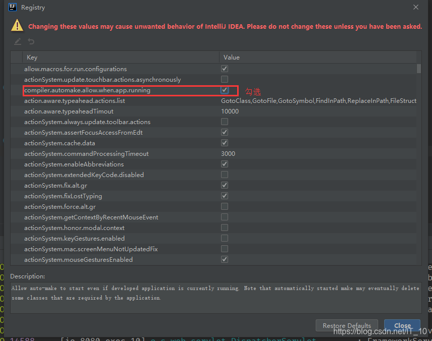Screen dimensions: 432x341
Task: Toggle actionSystem.enableAbbreviations checkbox
Action: point(225,164)
